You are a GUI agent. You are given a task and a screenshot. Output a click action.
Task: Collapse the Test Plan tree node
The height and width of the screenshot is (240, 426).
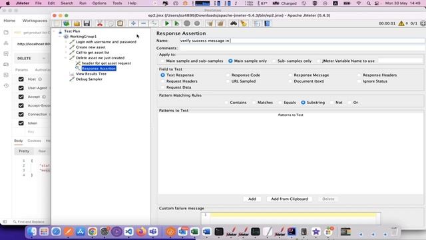(55, 31)
